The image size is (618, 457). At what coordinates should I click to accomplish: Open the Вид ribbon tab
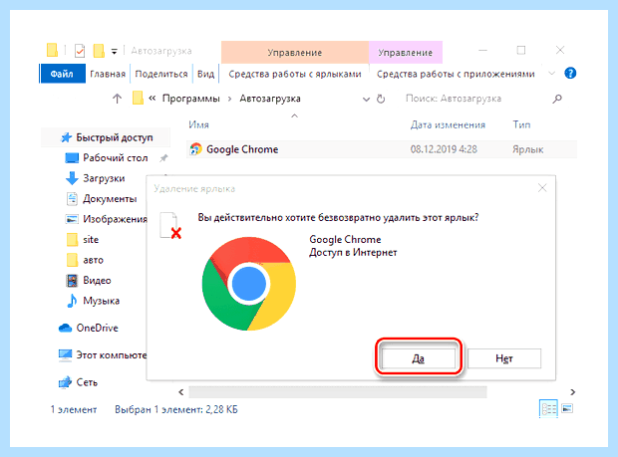(x=205, y=74)
